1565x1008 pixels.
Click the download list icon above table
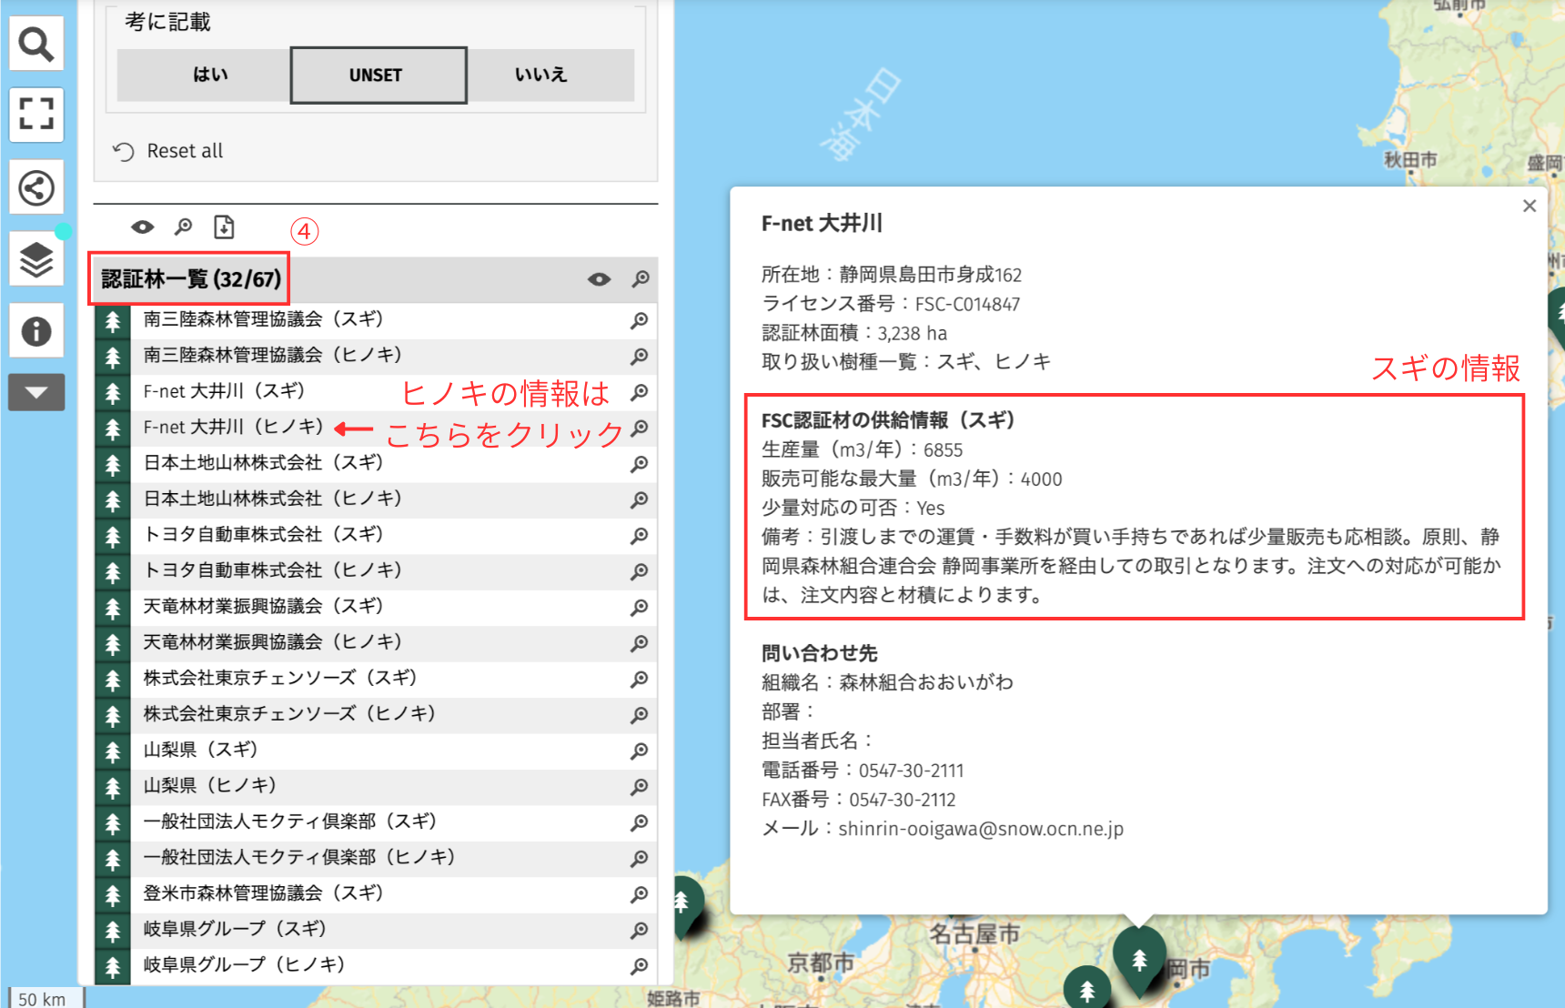[224, 227]
